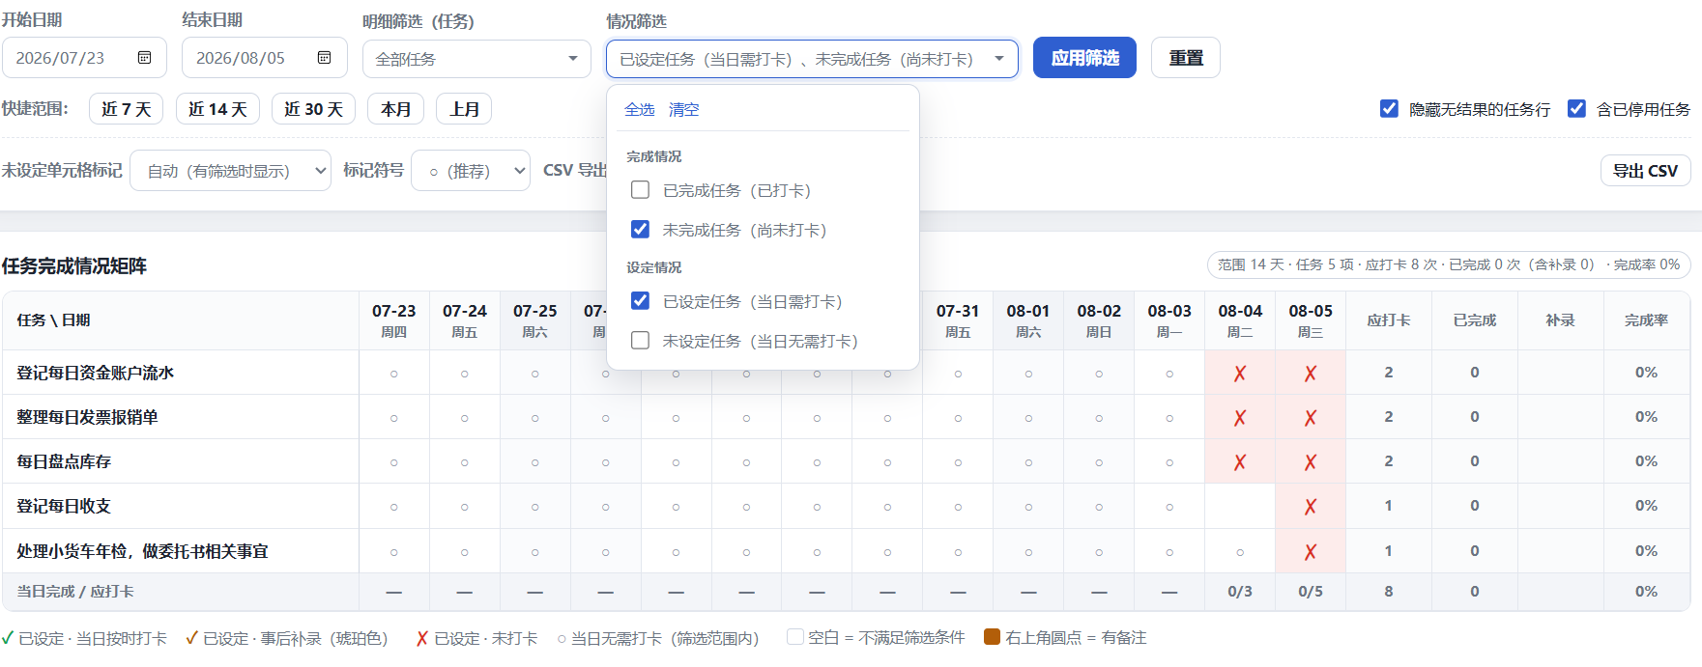Uncheck 未完成任务（尚未打卡）option
Image resolution: width=1702 pixels, height=667 pixels.
(x=640, y=230)
